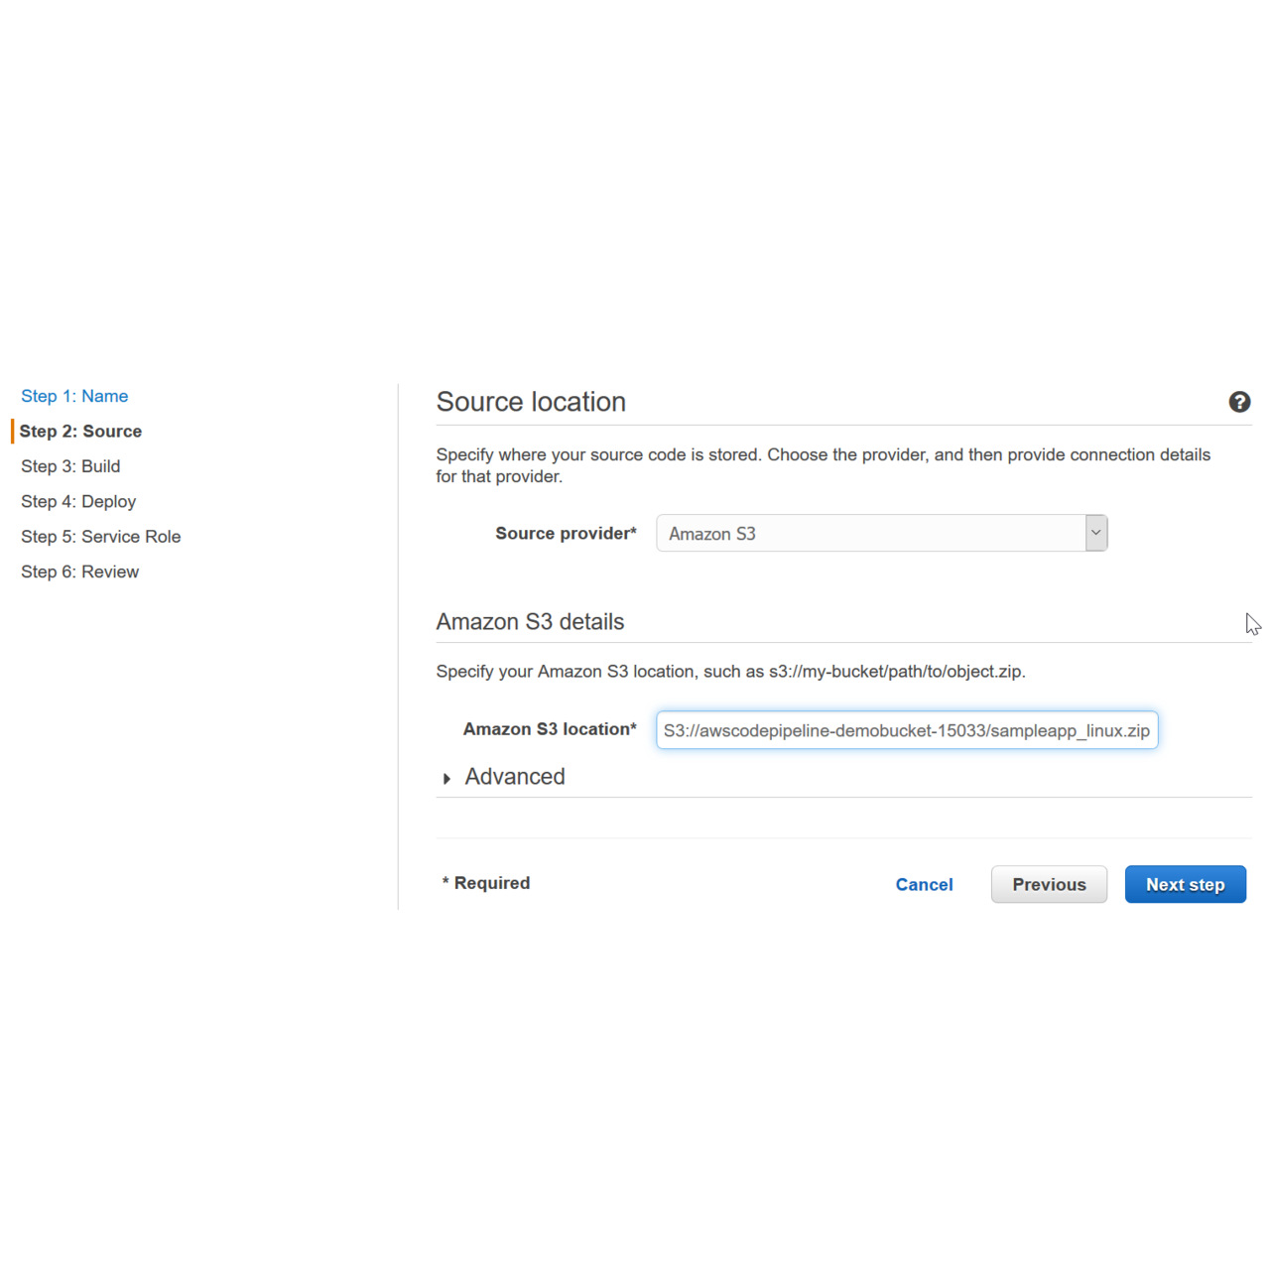Click the Amazon S3 details heading
This screenshot has width=1270, height=1270.
[x=530, y=622]
